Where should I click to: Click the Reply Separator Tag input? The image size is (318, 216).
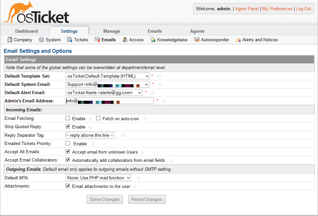tap(90, 135)
